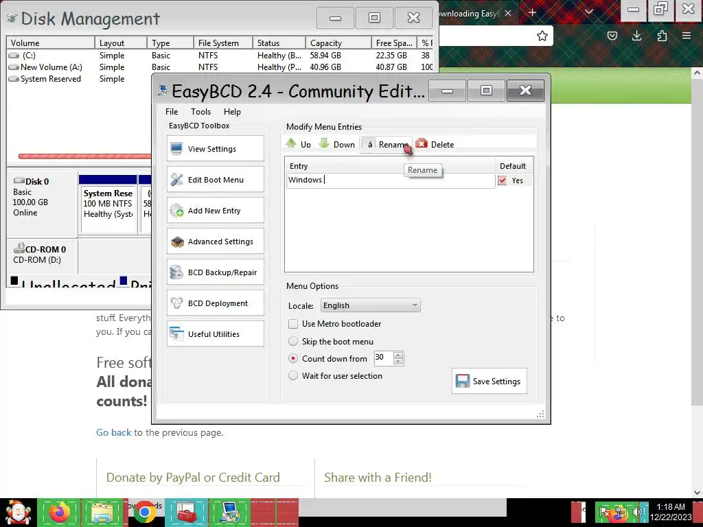This screenshot has height=527, width=703.
Task: Click the BCD Backup/Repair database icon
Action: click(176, 272)
